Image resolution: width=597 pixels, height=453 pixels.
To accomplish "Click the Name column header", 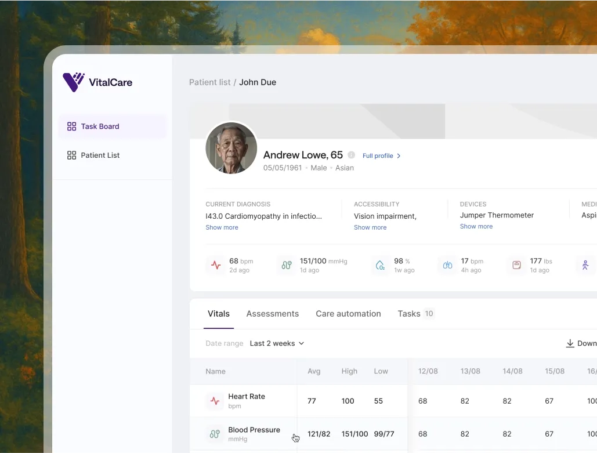I will [215, 371].
